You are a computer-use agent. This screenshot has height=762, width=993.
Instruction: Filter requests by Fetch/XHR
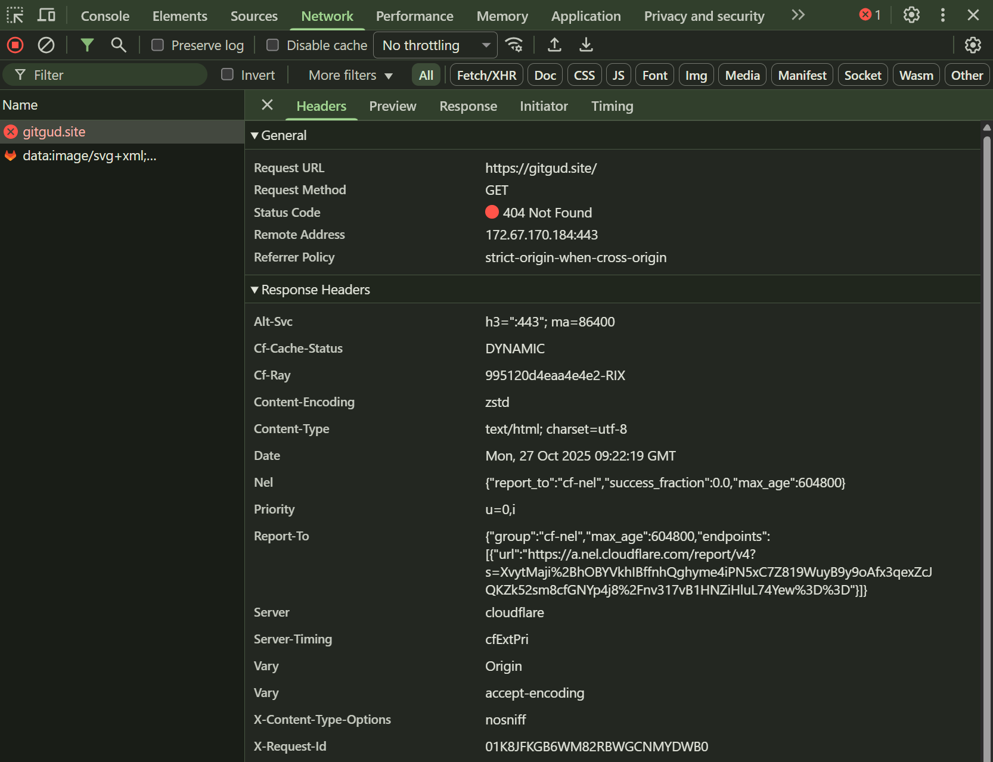[487, 75]
